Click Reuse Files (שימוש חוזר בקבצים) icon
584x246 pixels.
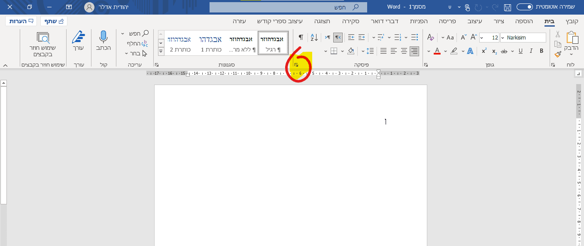(43, 37)
